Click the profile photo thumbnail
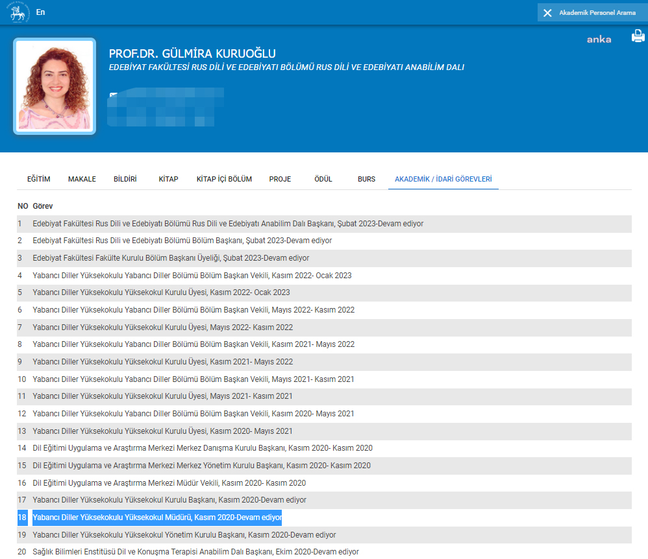The image size is (648, 559). 55,86
